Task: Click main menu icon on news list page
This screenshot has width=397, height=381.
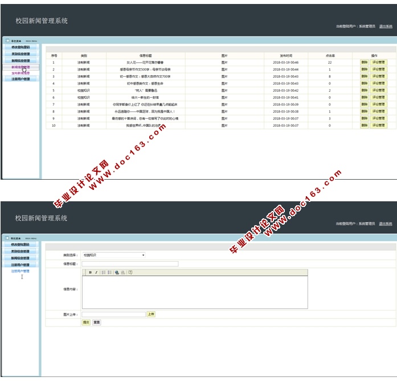Action: click(x=7, y=40)
